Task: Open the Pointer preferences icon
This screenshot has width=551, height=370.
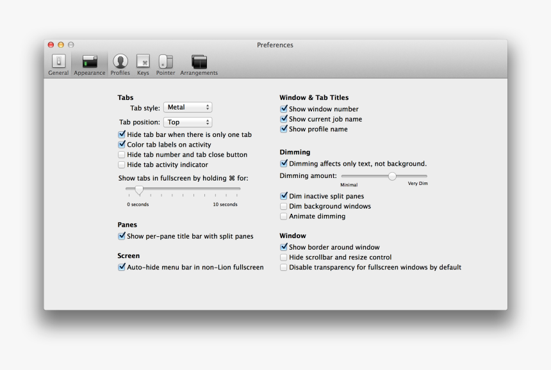Action: point(165,61)
